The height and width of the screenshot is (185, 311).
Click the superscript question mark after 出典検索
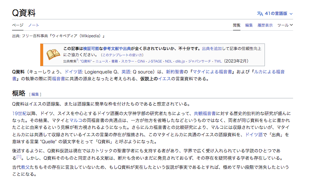(x=77, y=60)
